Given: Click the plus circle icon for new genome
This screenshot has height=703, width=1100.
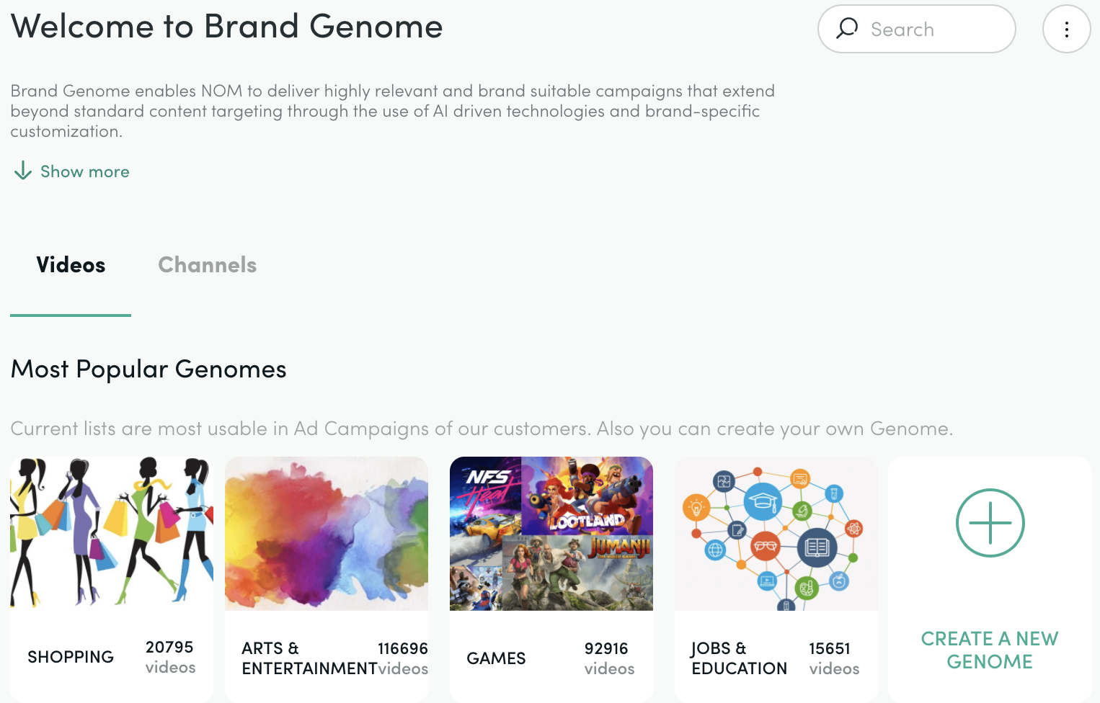Looking at the screenshot, I should [990, 523].
